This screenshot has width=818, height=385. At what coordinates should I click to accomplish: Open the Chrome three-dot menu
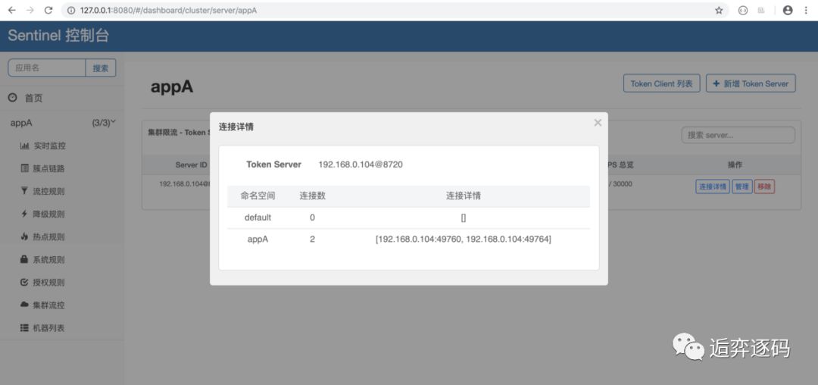(x=806, y=11)
